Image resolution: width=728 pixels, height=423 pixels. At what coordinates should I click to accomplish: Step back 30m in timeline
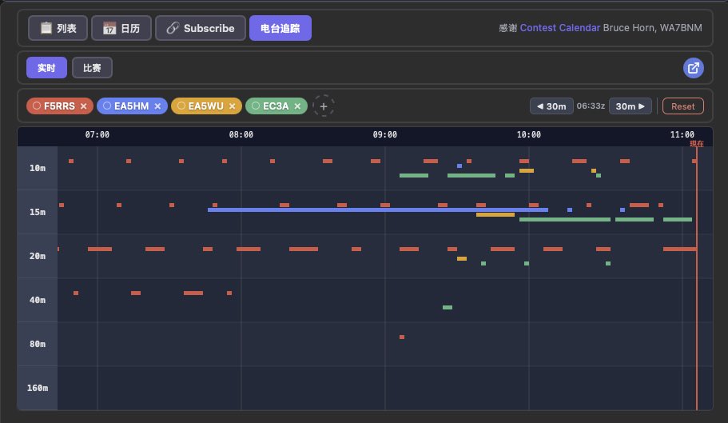point(551,106)
